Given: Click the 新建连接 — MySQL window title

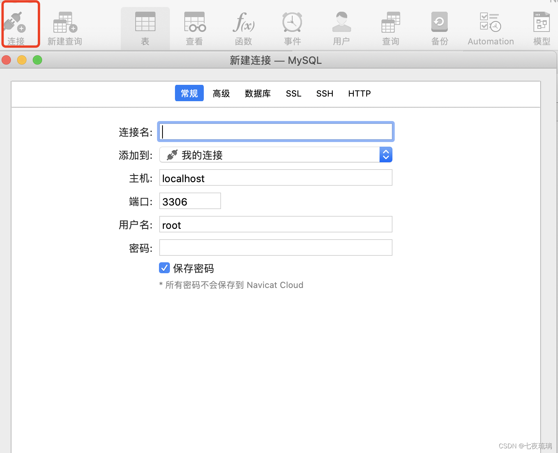Looking at the screenshot, I should (276, 60).
